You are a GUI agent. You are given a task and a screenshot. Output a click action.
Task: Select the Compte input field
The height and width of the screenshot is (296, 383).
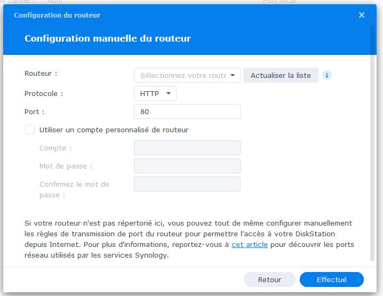pos(187,148)
